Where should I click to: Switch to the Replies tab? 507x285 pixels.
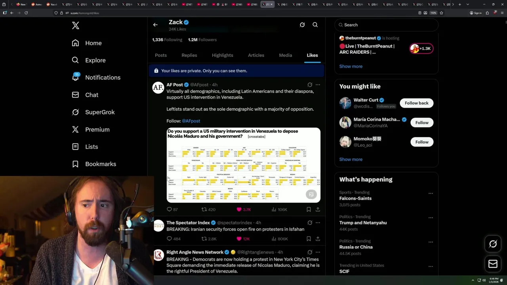(189, 55)
